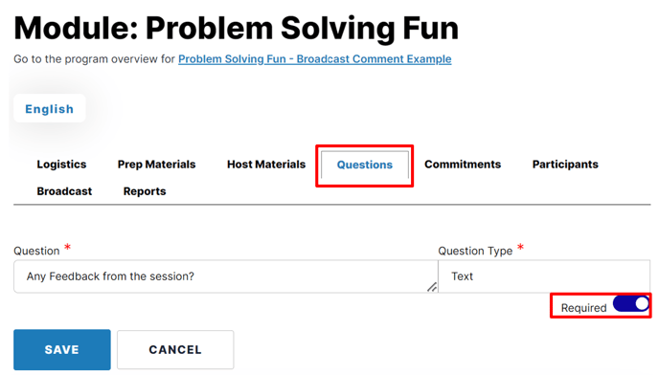
Task: Go to the Host Materials tab
Action: (266, 165)
